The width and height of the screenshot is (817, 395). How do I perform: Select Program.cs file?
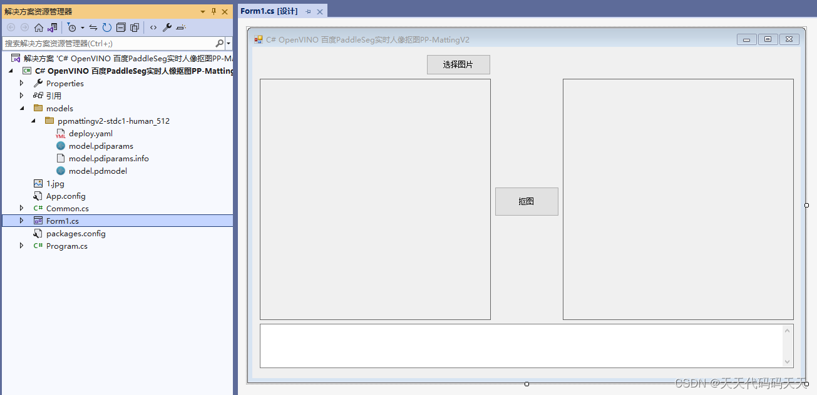(61, 246)
